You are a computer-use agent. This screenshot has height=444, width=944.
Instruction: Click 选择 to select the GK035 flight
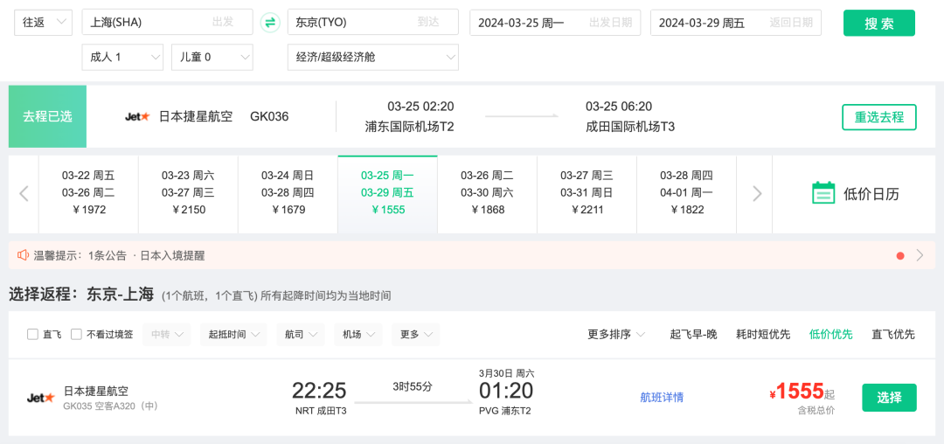[889, 398]
